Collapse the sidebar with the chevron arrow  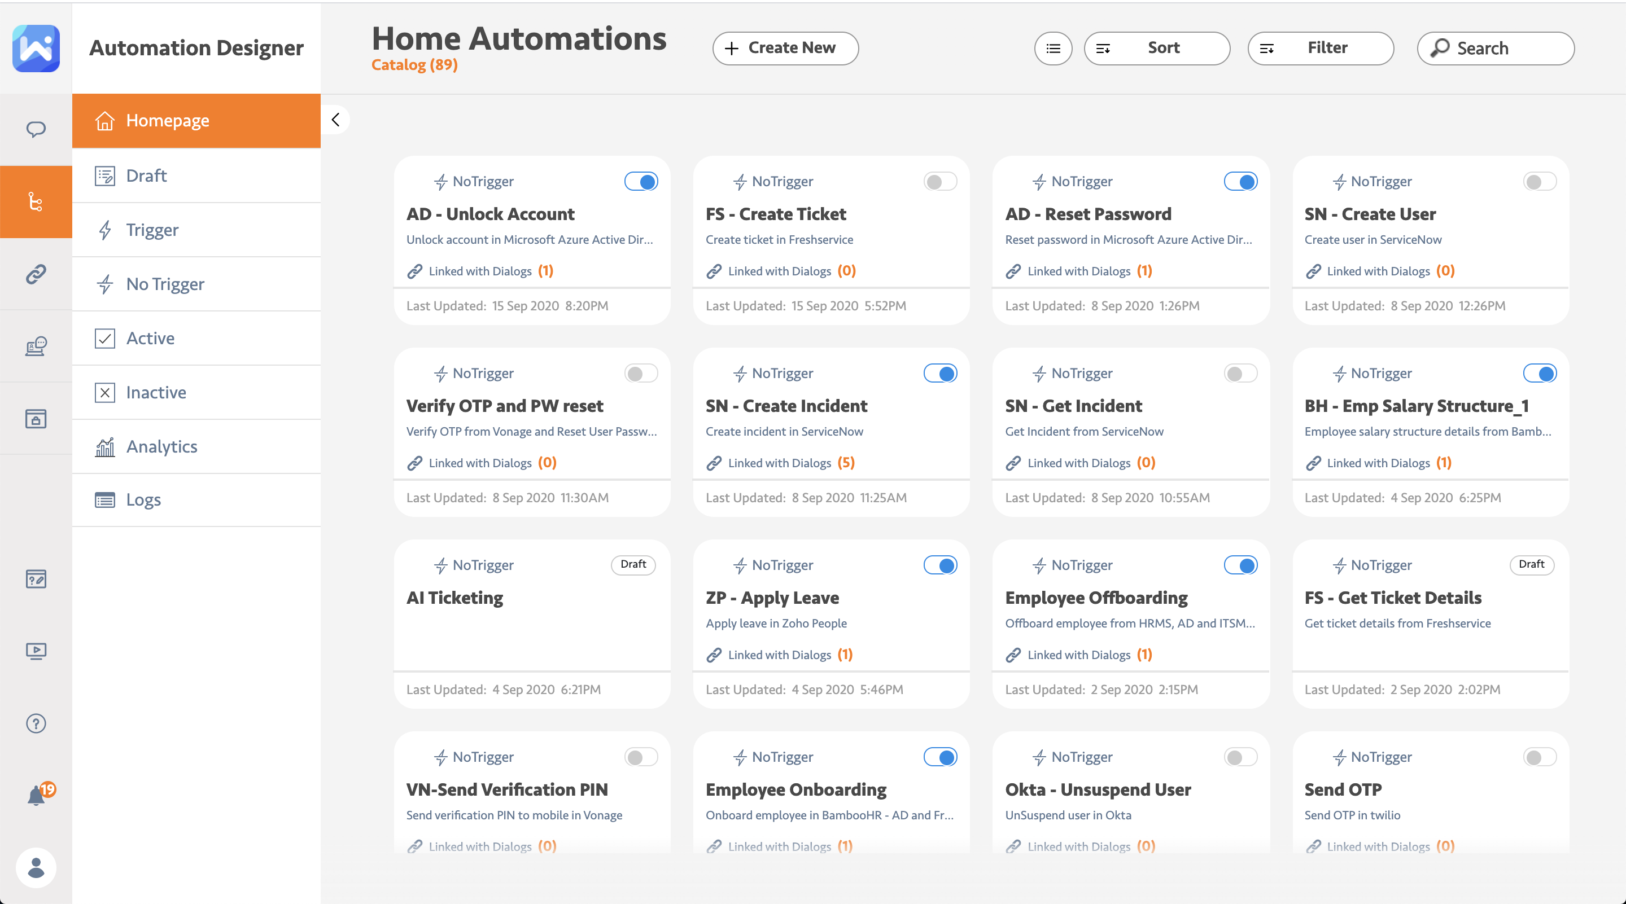[336, 120]
